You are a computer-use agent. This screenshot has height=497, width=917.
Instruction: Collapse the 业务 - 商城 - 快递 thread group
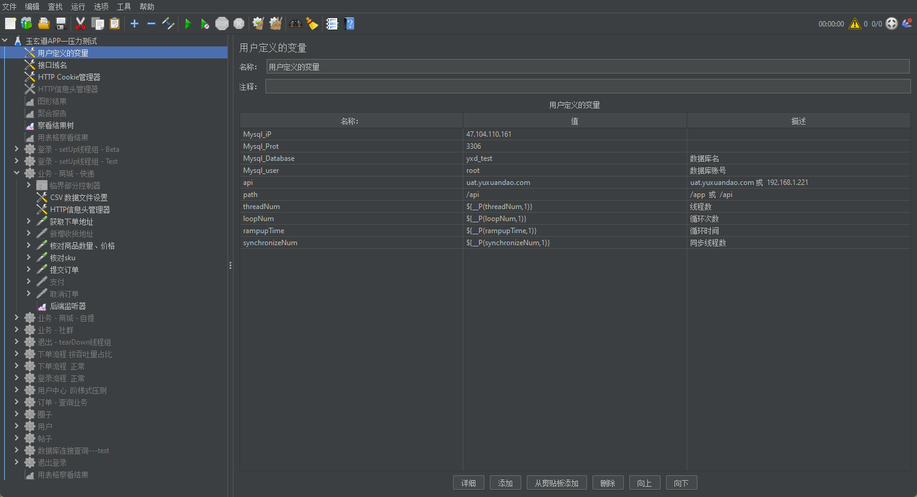coord(16,173)
